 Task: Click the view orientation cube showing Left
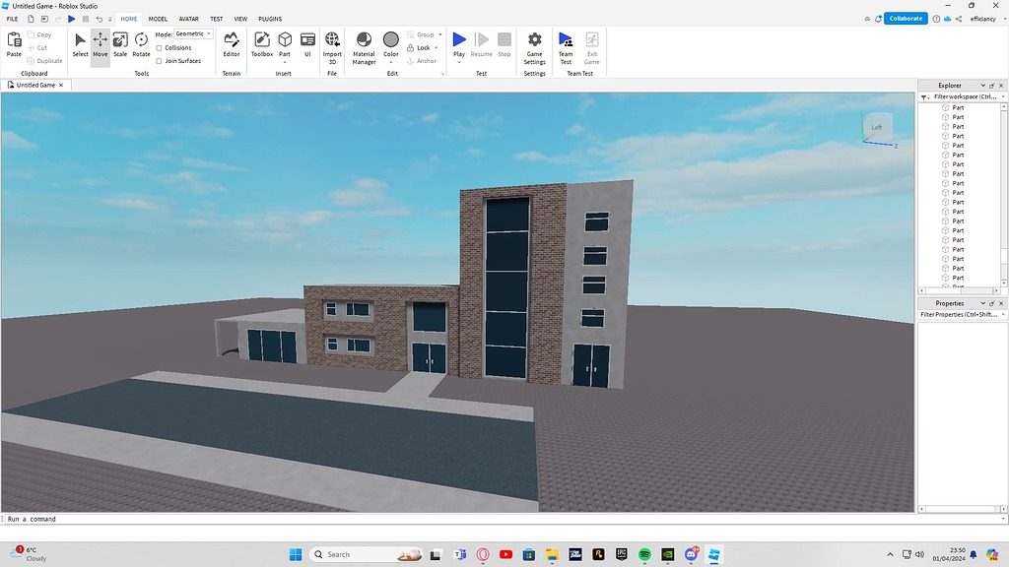[877, 127]
